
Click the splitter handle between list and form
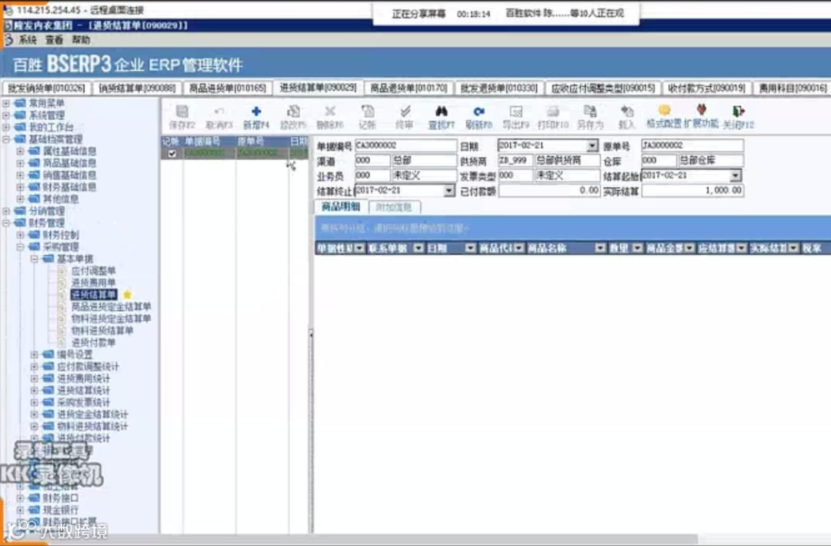point(311,334)
